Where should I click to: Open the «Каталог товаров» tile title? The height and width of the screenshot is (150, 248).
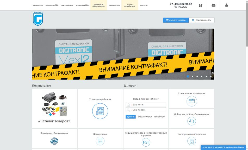(54, 121)
